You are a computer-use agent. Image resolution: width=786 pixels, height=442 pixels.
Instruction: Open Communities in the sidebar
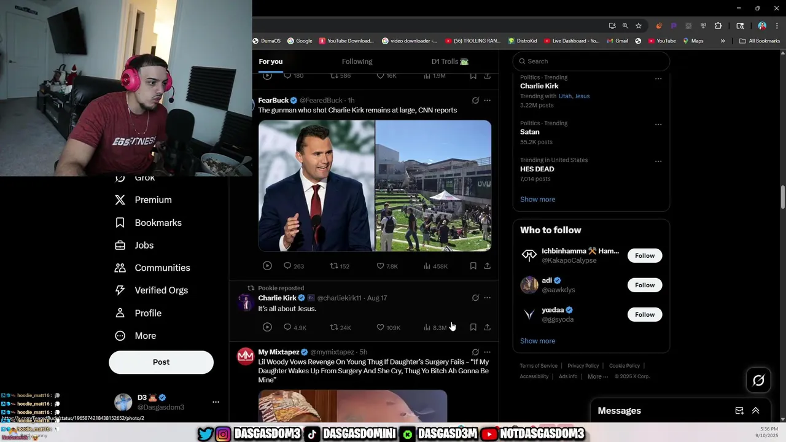(152, 268)
